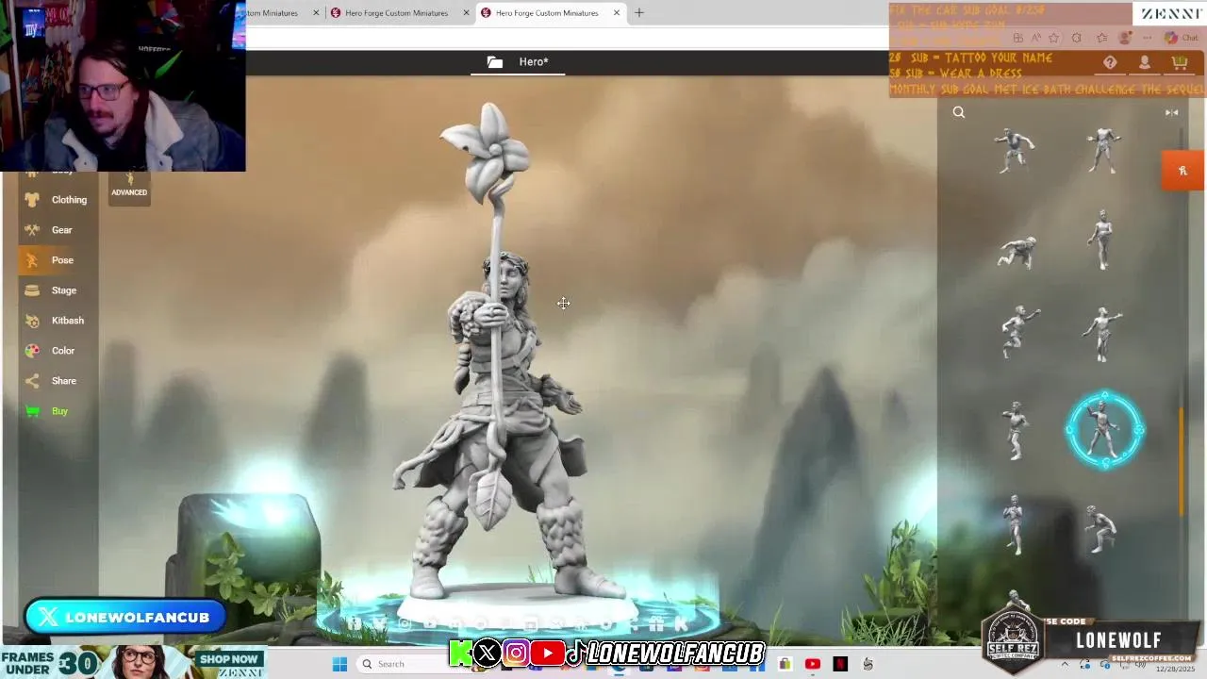Select the pose thumbnail left of the highlighted pose

(x=1015, y=430)
